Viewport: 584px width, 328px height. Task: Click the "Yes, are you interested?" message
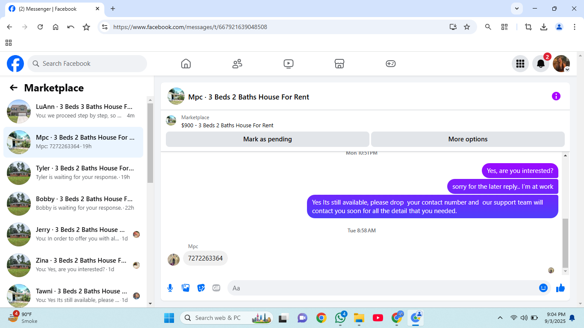click(520, 171)
